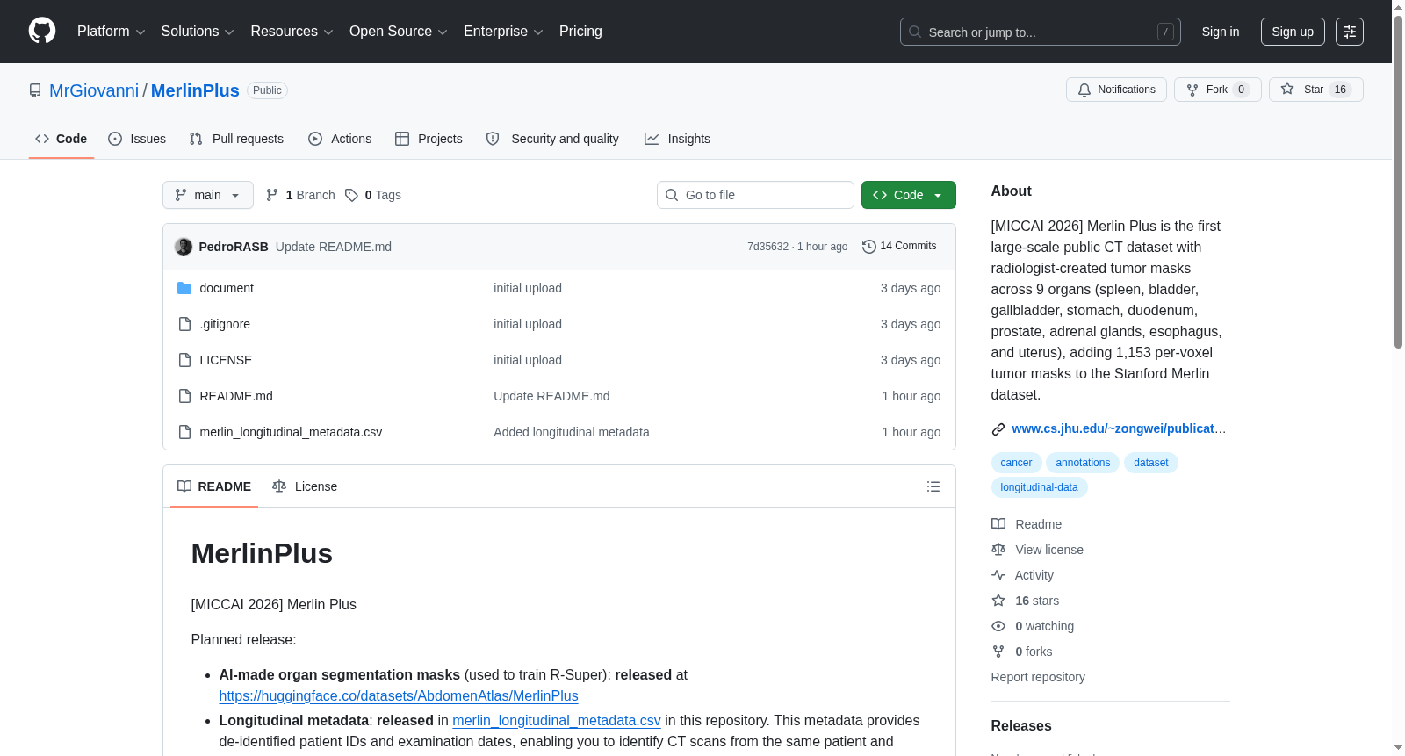Sign in to GitHub
The image size is (1405, 756).
[1221, 32]
